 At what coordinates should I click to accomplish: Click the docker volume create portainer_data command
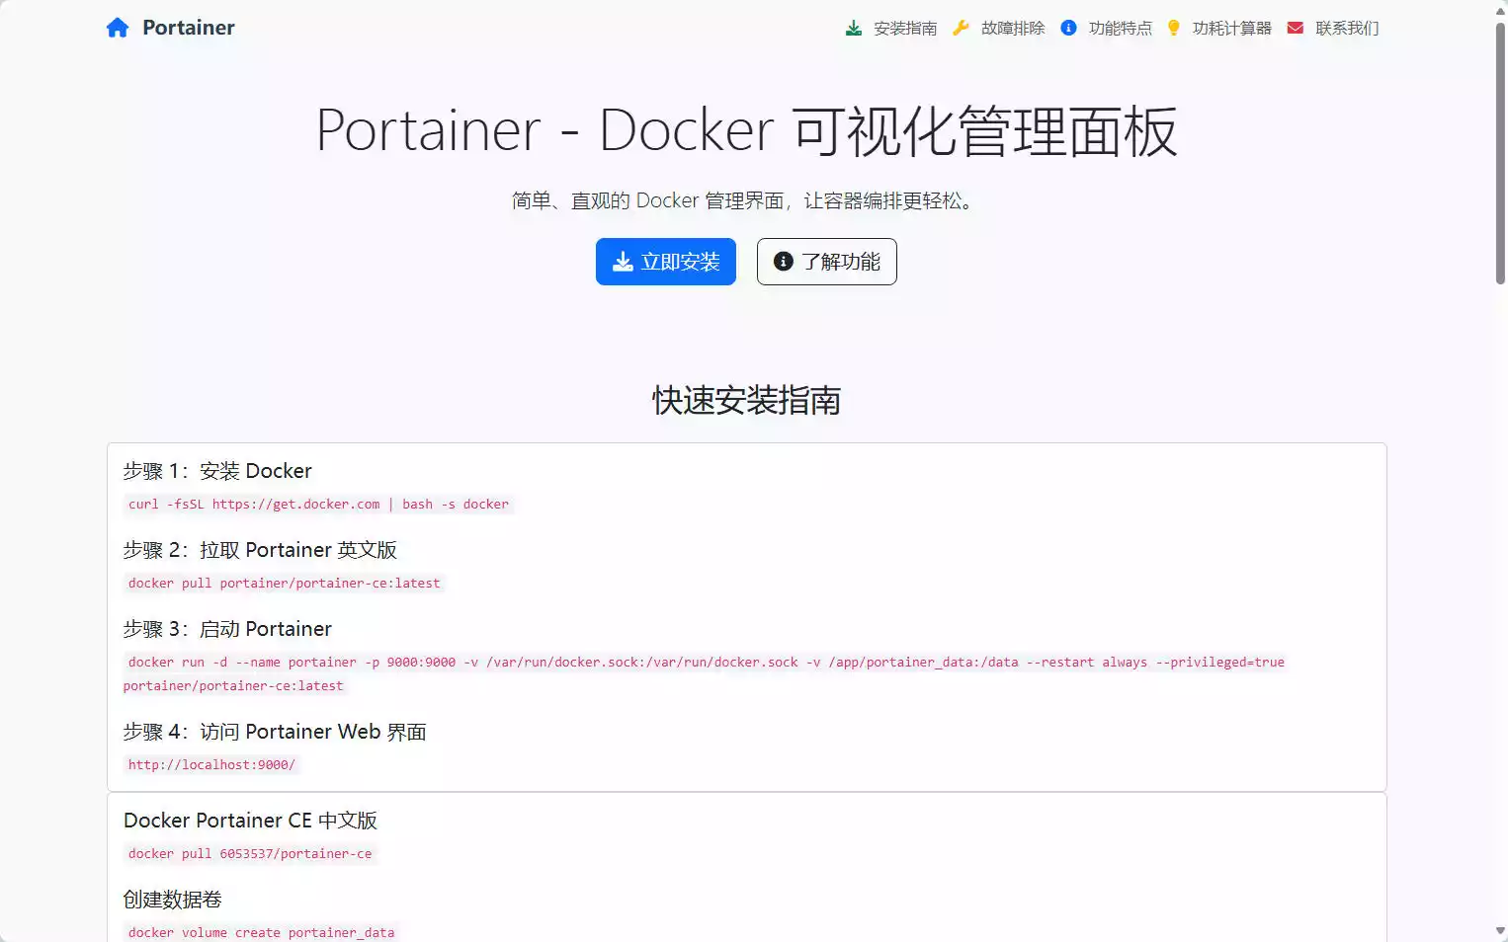click(x=261, y=933)
